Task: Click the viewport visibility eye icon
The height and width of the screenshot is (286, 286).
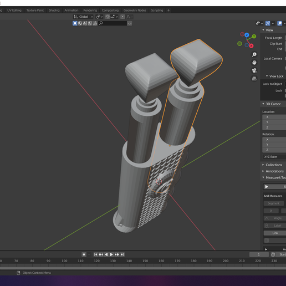Action: pyautogui.click(x=258, y=23)
